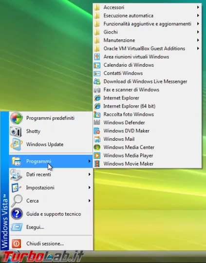Expand the Funzionalità aggiuntive e aggiornamenti arrow
This screenshot has height=263, width=206.
point(198,24)
